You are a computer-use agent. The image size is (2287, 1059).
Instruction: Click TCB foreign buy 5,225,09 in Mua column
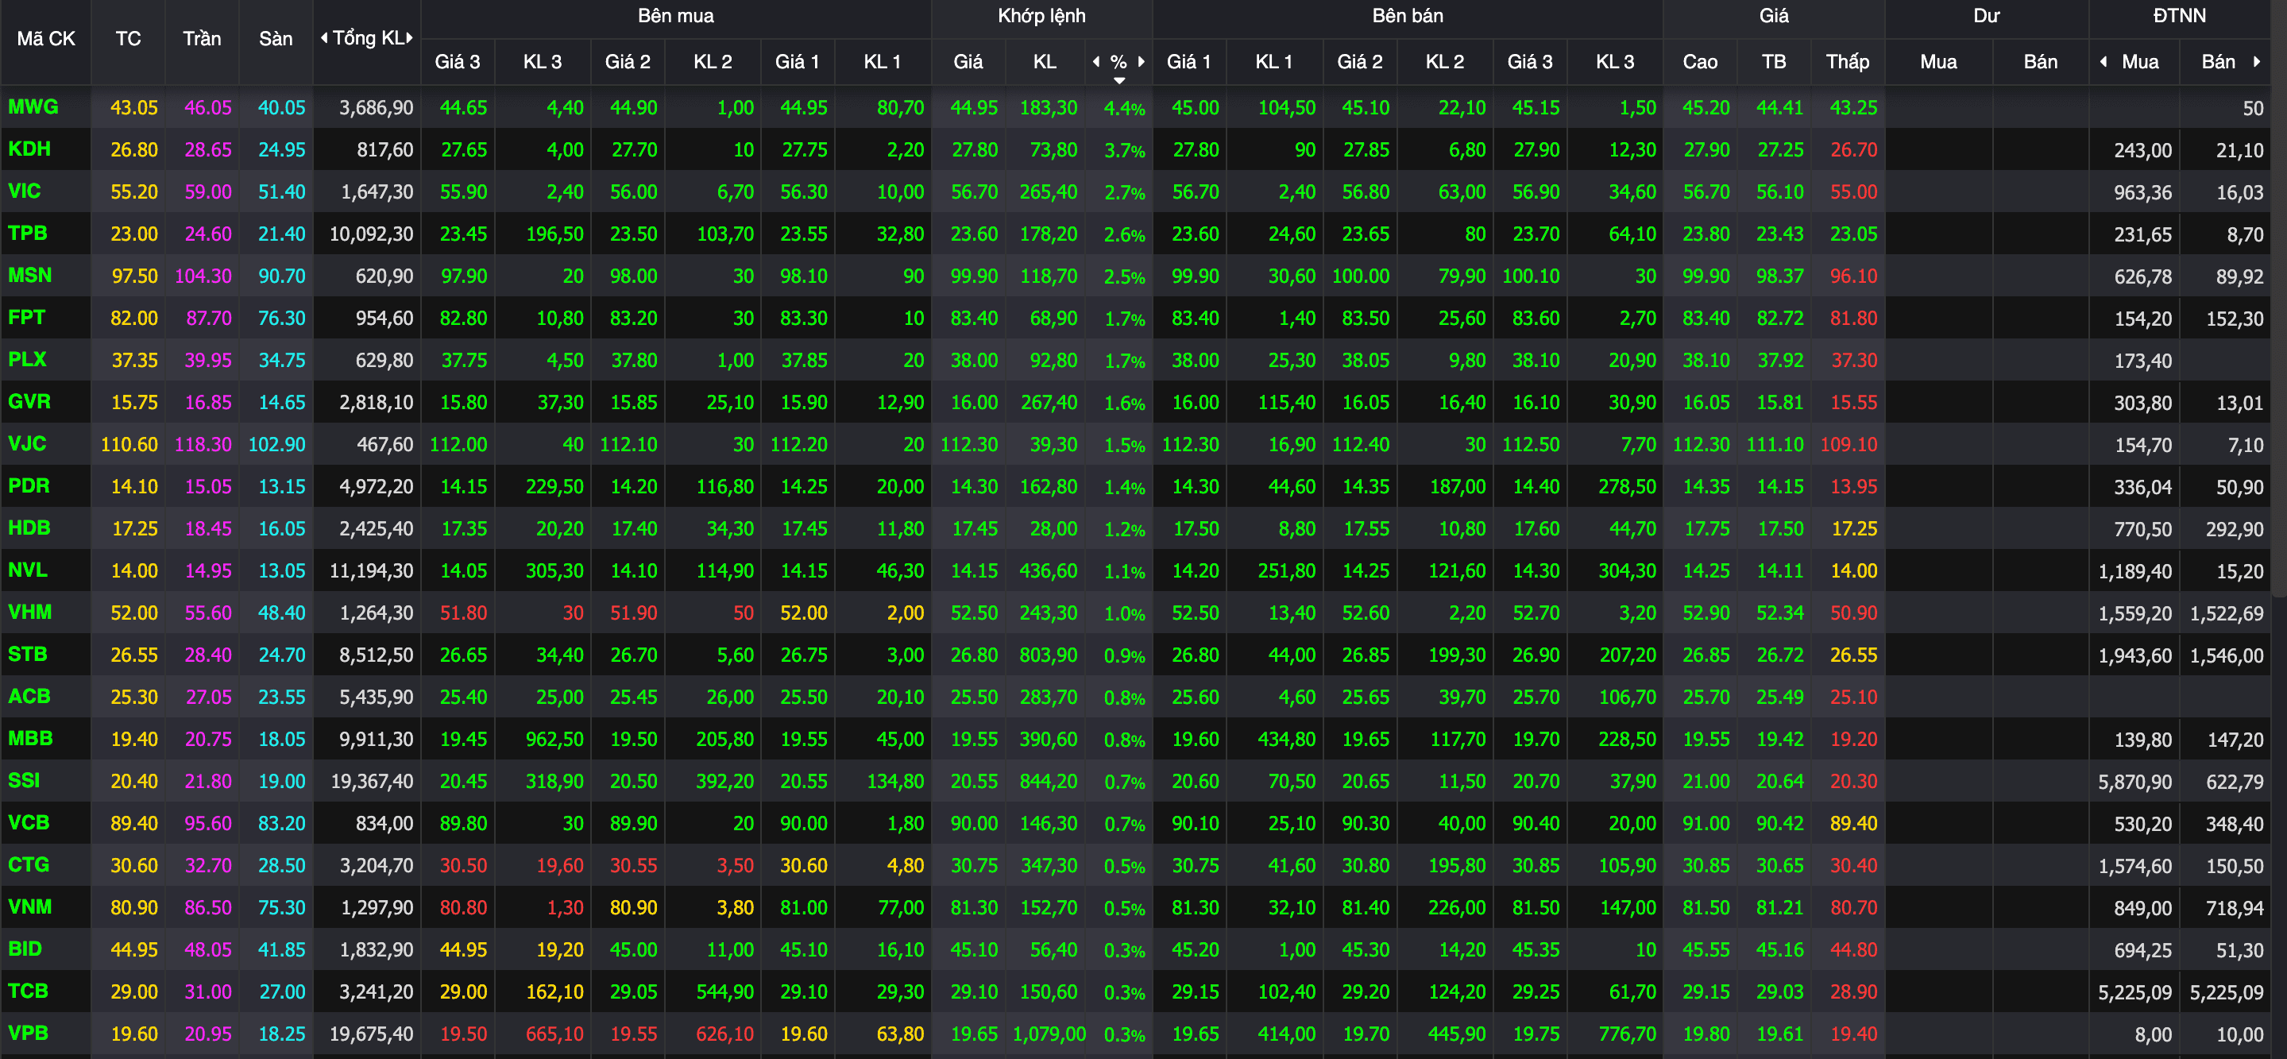click(2134, 992)
